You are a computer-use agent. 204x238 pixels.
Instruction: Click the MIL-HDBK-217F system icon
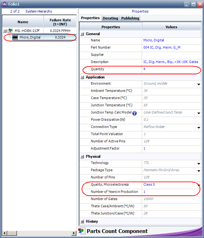click(10, 31)
